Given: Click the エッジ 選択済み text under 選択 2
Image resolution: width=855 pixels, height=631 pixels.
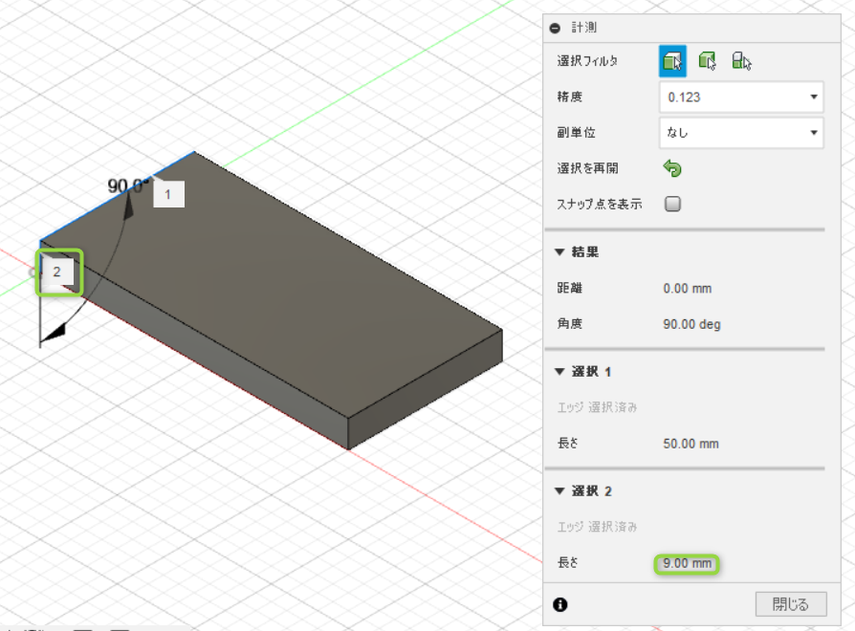Looking at the screenshot, I should [597, 527].
